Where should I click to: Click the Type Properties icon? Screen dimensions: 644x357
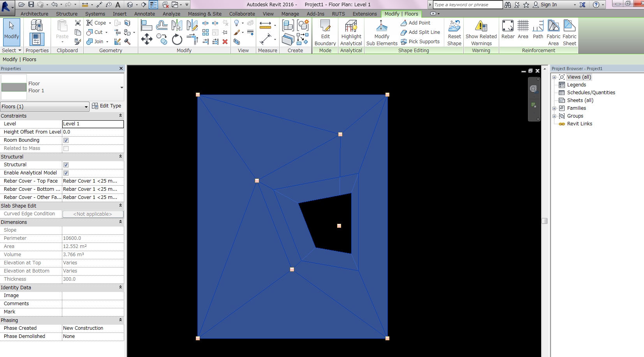[x=37, y=26]
